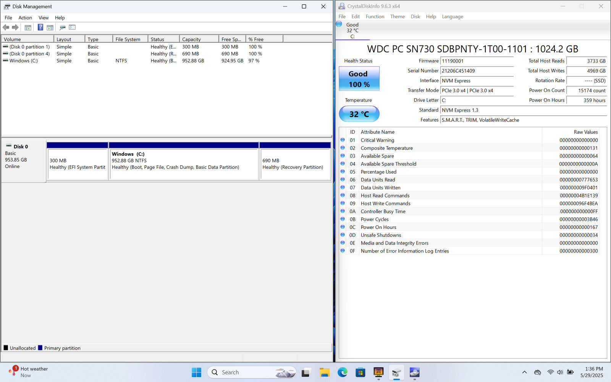
Task: Click the CrystalDiskInfo taskbar icon
Action: click(x=414, y=372)
